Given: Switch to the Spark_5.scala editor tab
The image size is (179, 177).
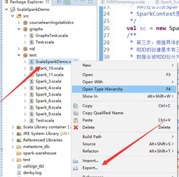Looking at the screenshot, I should click(167, 2).
